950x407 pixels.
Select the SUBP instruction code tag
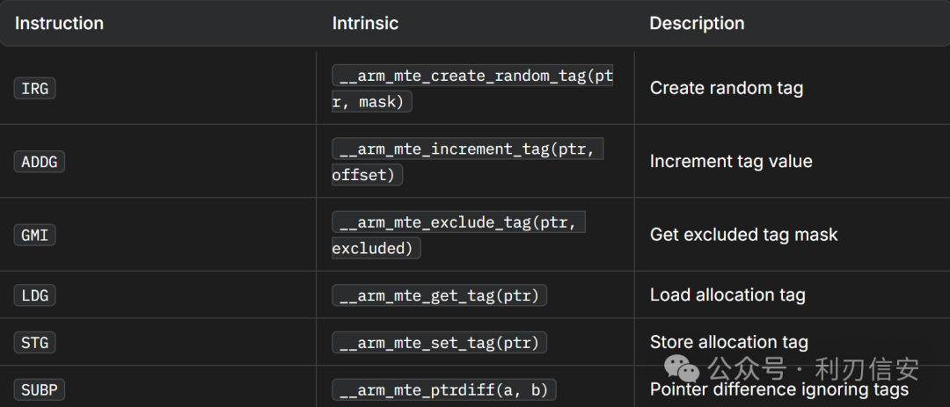(40, 389)
